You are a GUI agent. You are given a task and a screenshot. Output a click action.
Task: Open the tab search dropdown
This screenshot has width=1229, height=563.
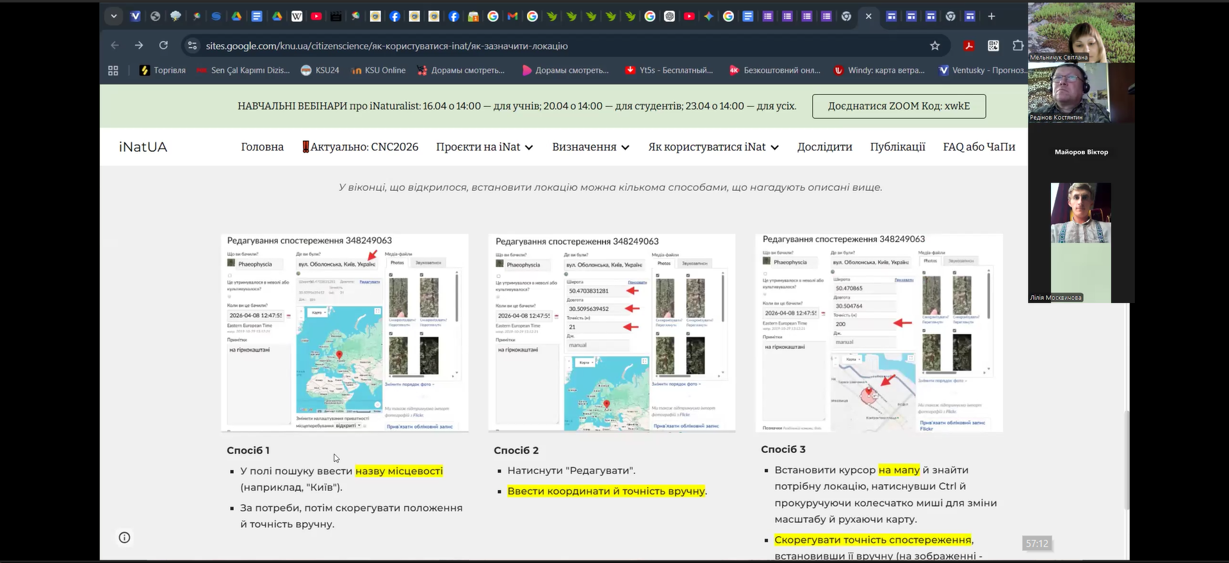(x=113, y=17)
